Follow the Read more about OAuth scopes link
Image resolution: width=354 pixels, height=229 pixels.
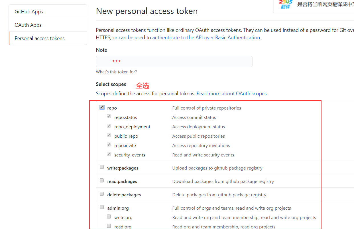(232, 94)
